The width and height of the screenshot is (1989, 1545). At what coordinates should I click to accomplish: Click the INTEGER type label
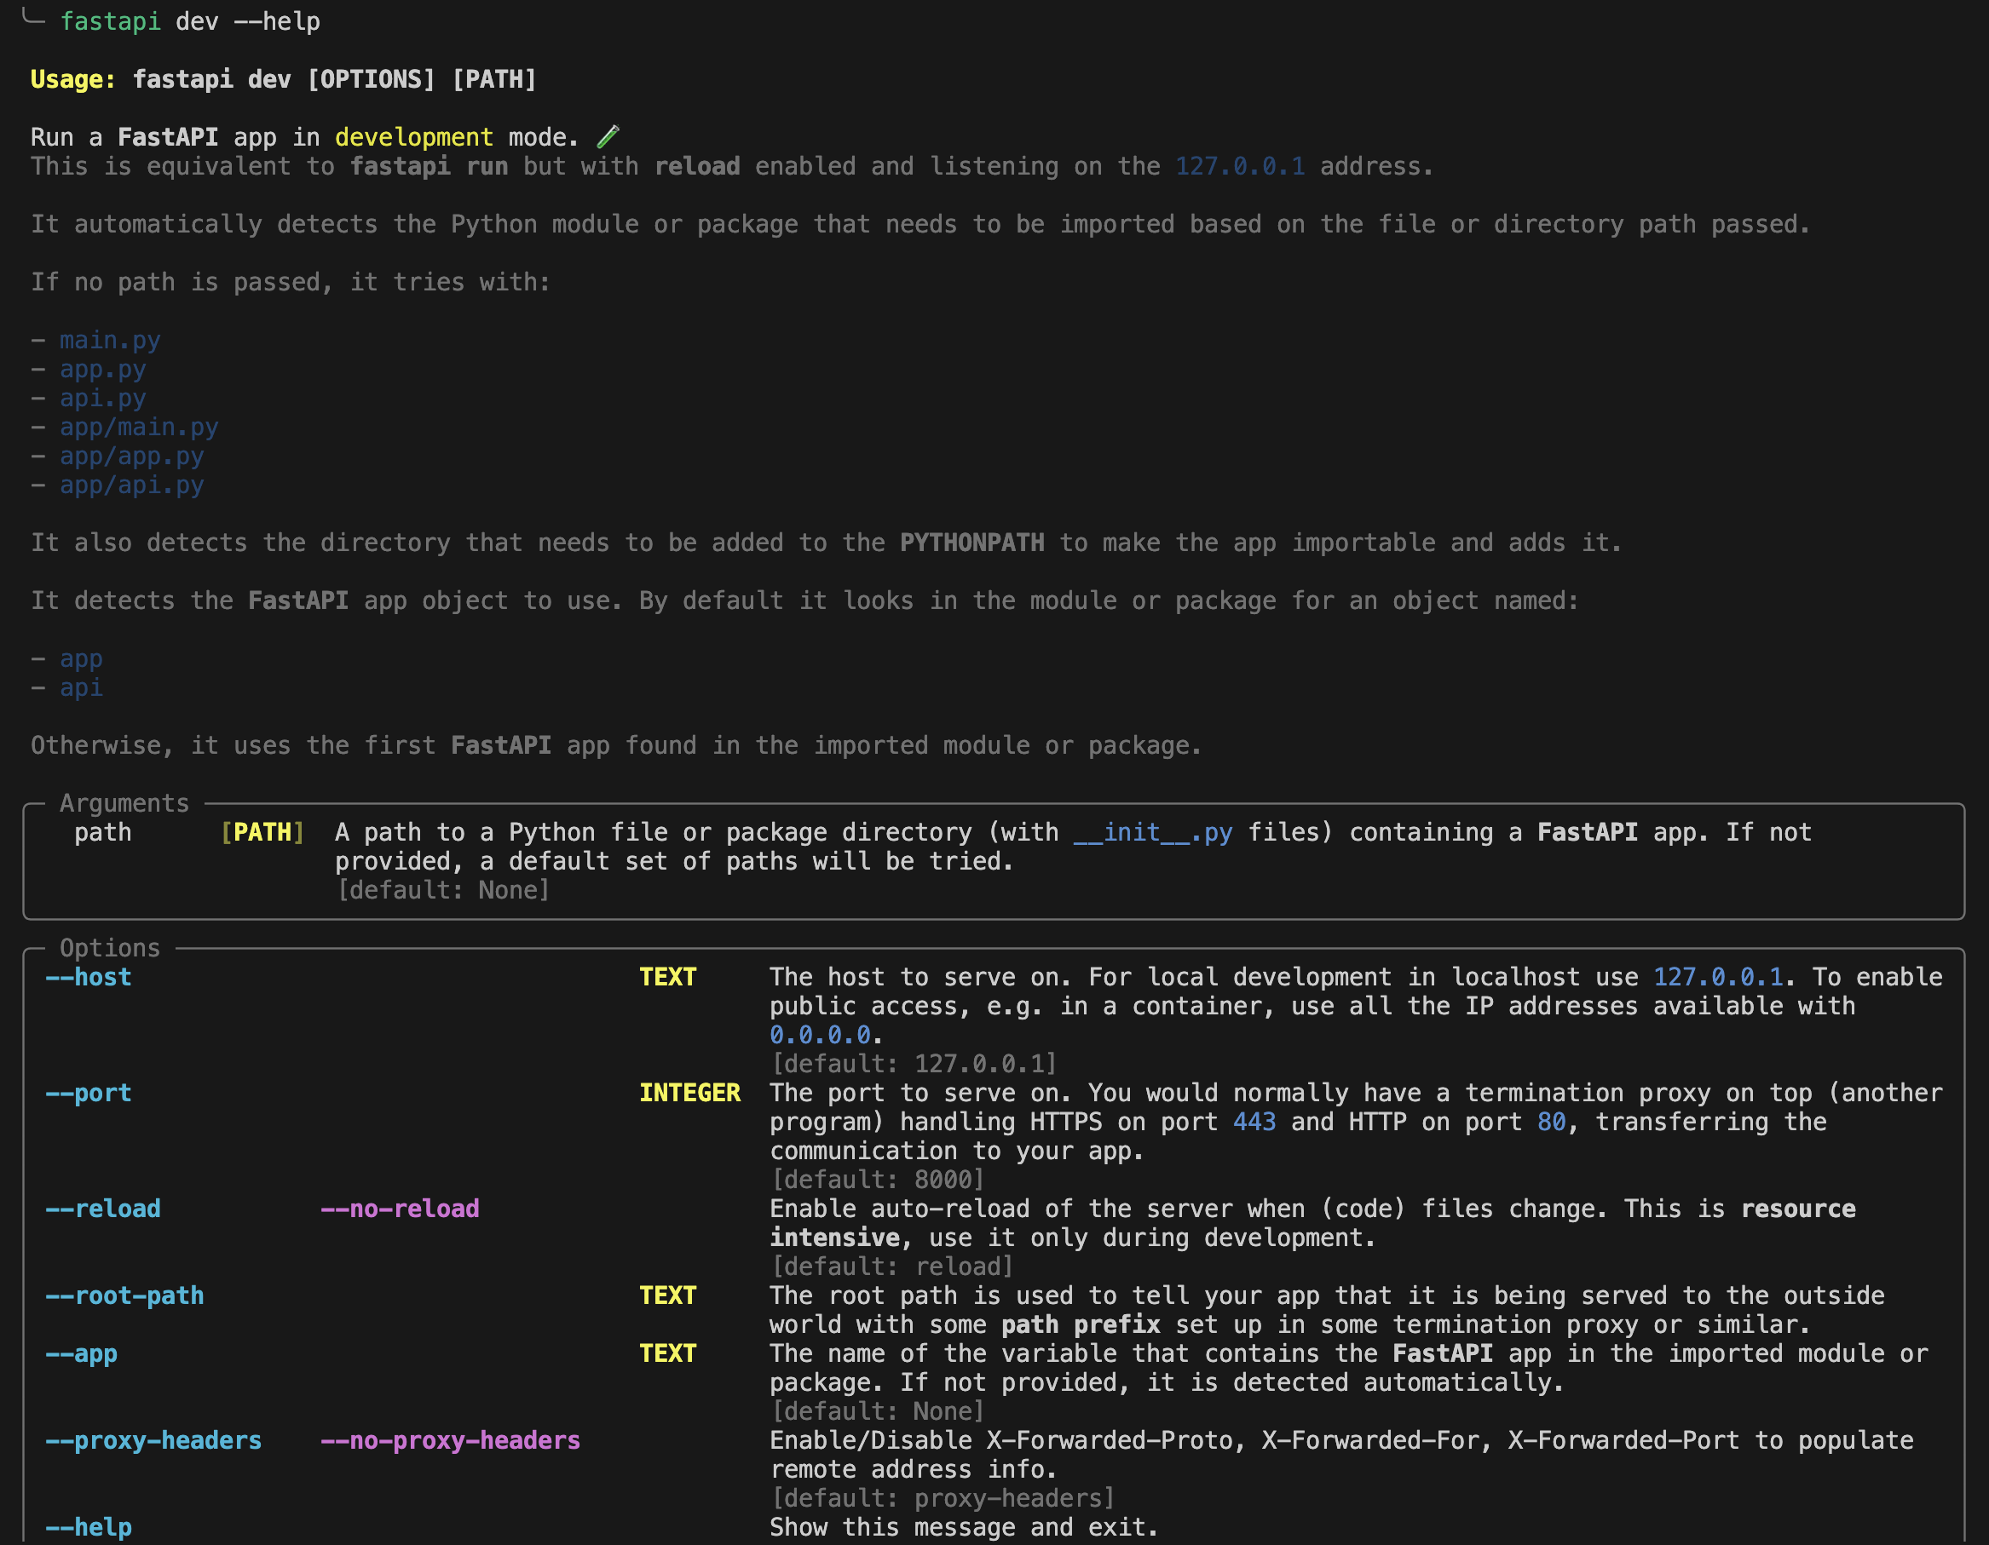[689, 1093]
